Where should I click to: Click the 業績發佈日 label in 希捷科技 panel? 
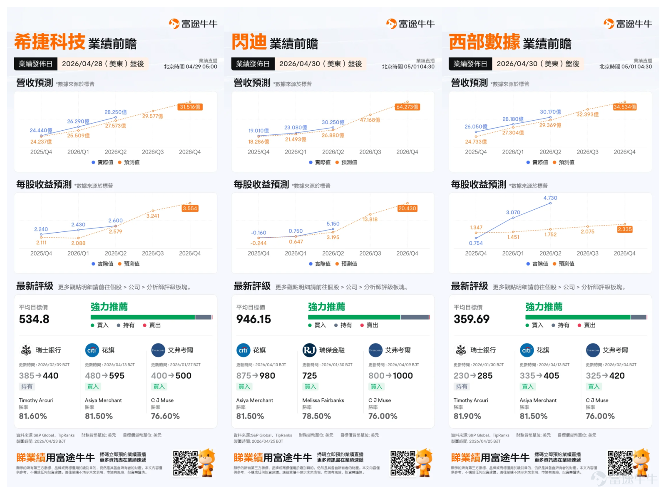pos(35,64)
